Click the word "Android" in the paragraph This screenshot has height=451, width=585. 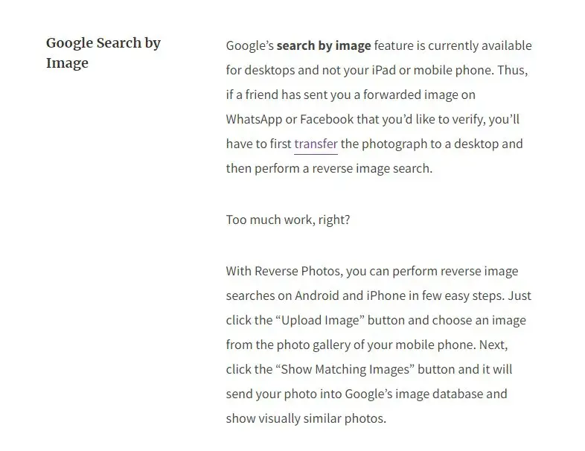coord(317,295)
